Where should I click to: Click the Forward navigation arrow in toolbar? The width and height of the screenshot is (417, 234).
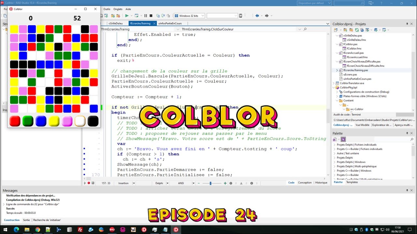click(266, 16)
